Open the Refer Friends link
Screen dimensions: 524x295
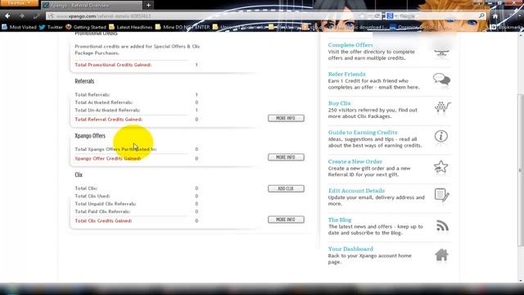pyautogui.click(x=346, y=74)
